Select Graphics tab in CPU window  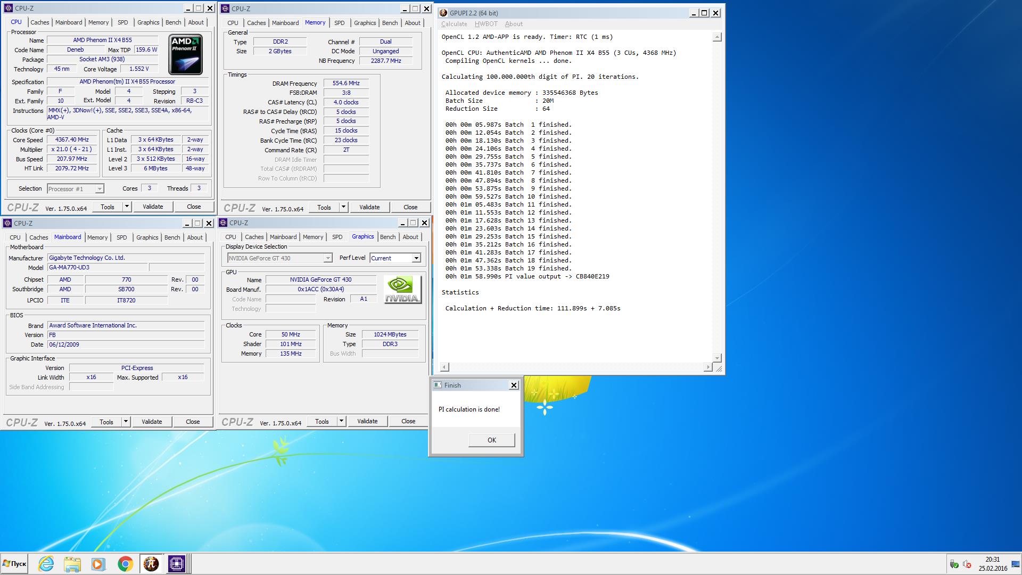point(148,22)
